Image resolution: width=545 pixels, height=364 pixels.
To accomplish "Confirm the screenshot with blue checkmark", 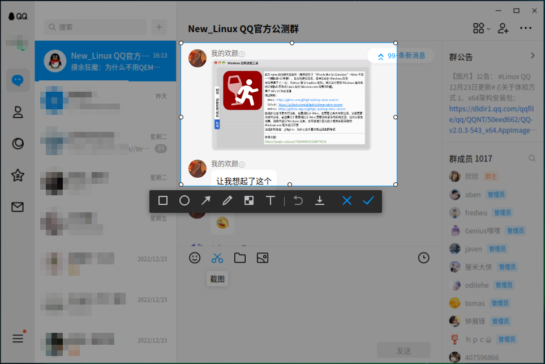I will tap(368, 200).
